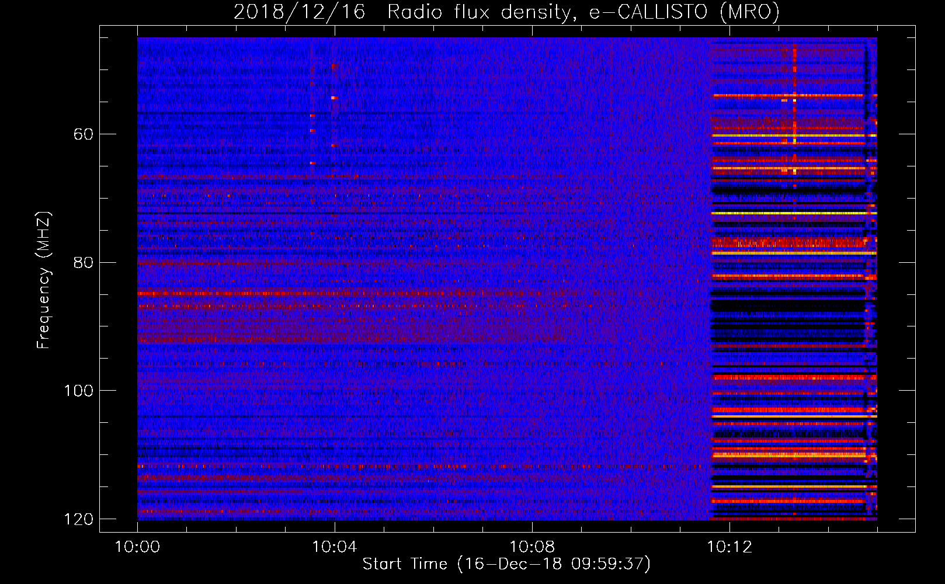This screenshot has height=584, width=945.
Task: Click the '10:00' time tick label
Action: 137,547
